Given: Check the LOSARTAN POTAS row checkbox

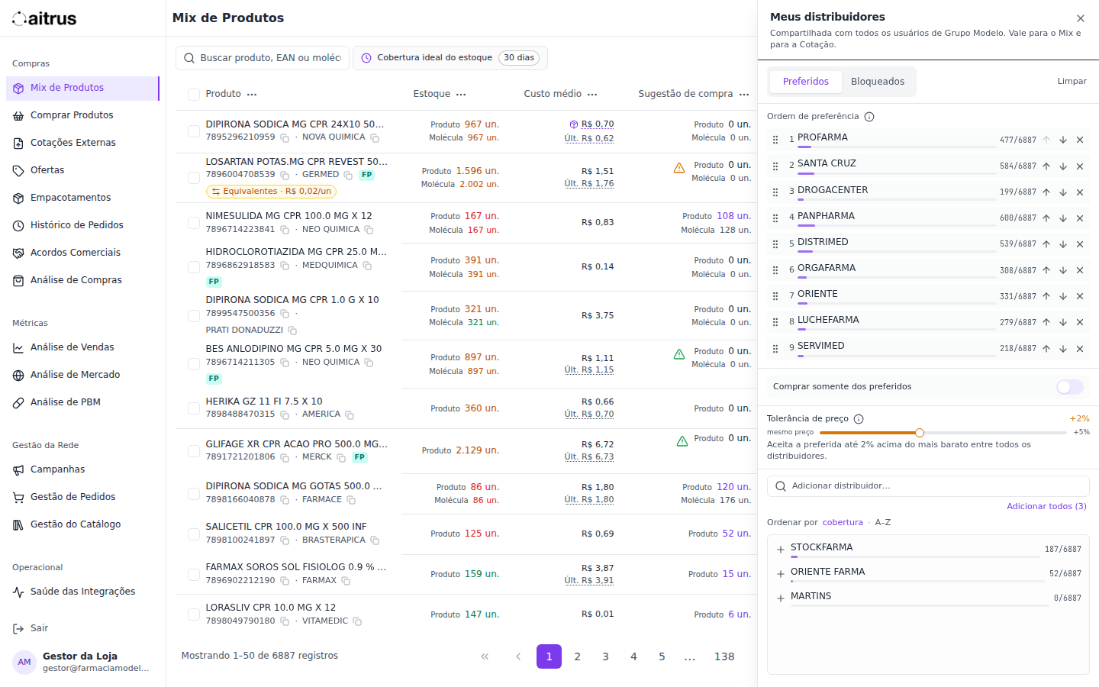Looking at the screenshot, I should [194, 178].
